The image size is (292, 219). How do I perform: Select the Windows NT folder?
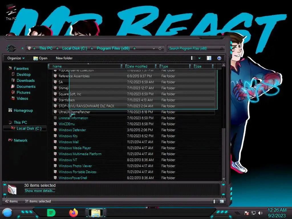coord(133,160)
